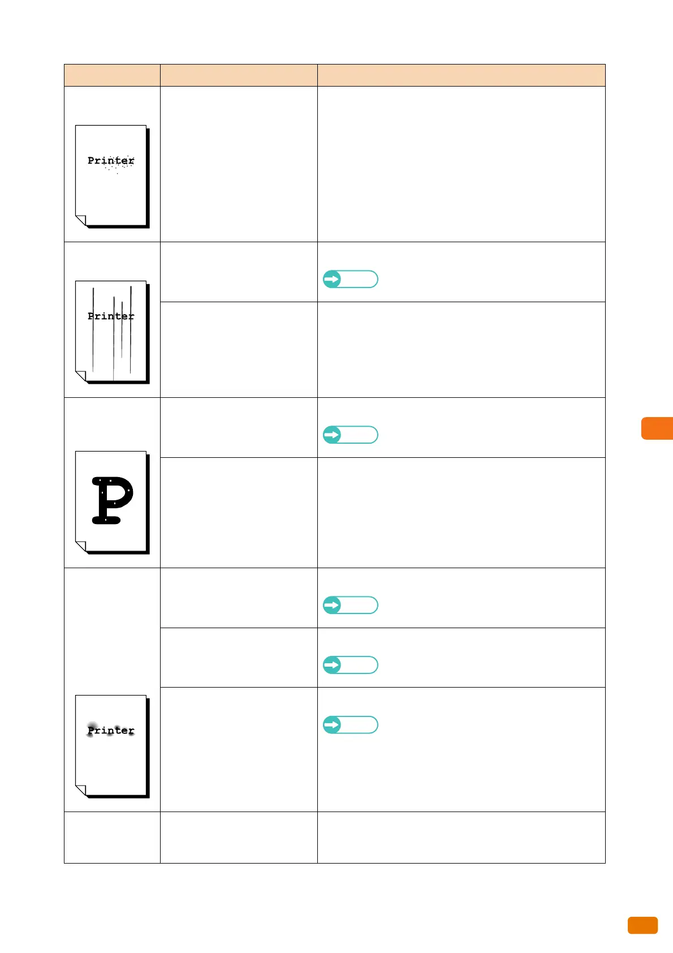Select the page illustration with scattered toner dots
Screen dimensions: 673x953
coord(112,177)
